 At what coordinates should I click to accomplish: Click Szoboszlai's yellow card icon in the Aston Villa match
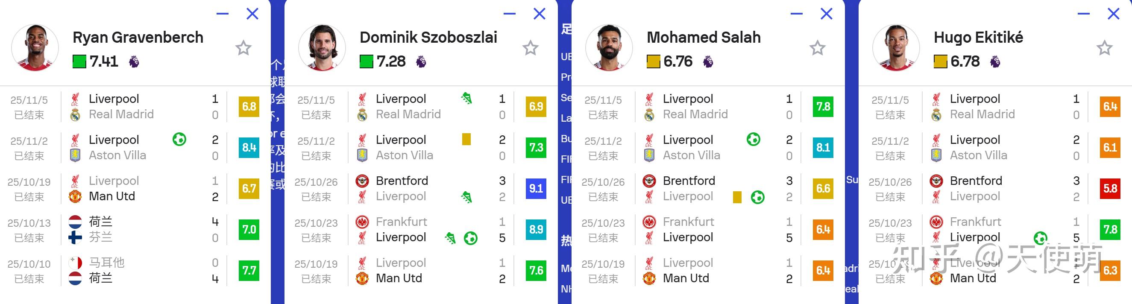pos(466,140)
